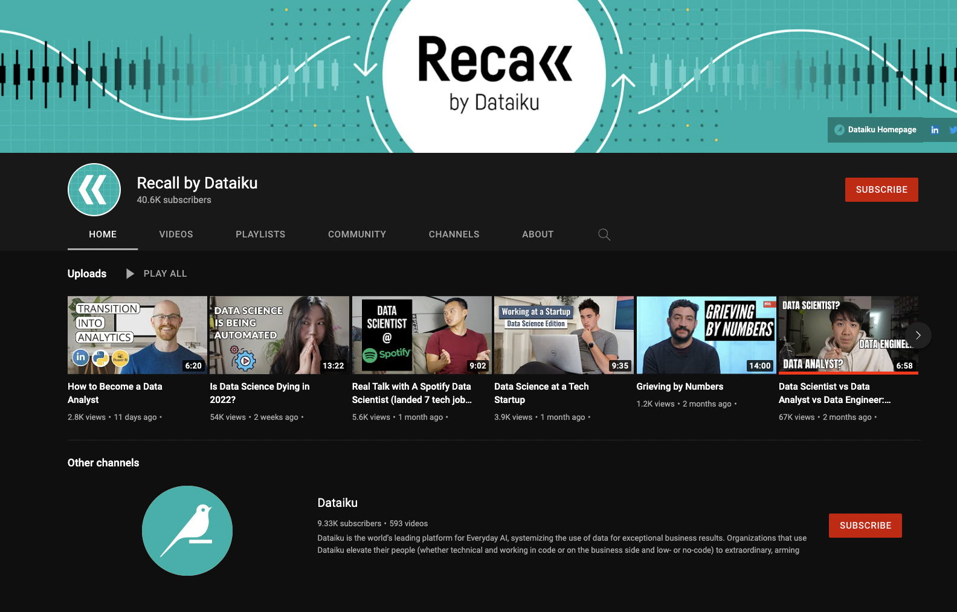The image size is (957, 612).
Task: Play the Data Scientist @ Spotify thumbnail
Action: [422, 335]
